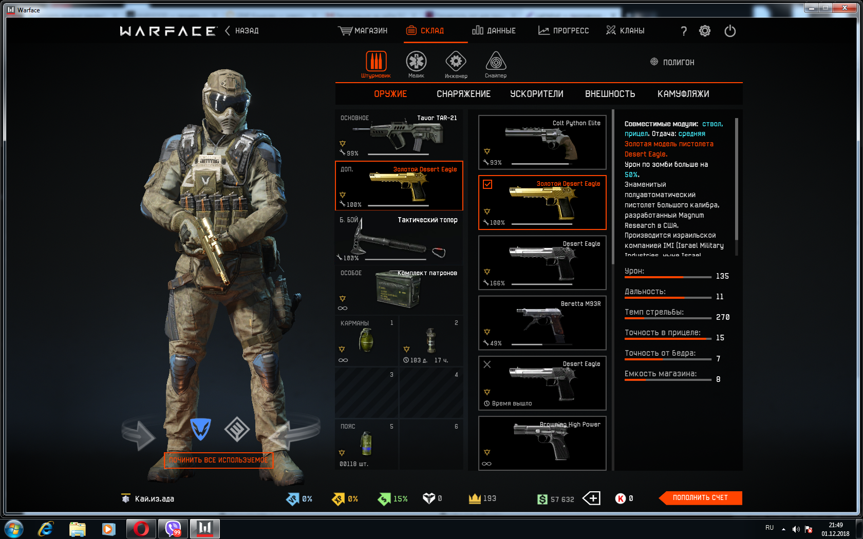Select the Инженер class icon
The image size is (863, 539).
point(456,61)
